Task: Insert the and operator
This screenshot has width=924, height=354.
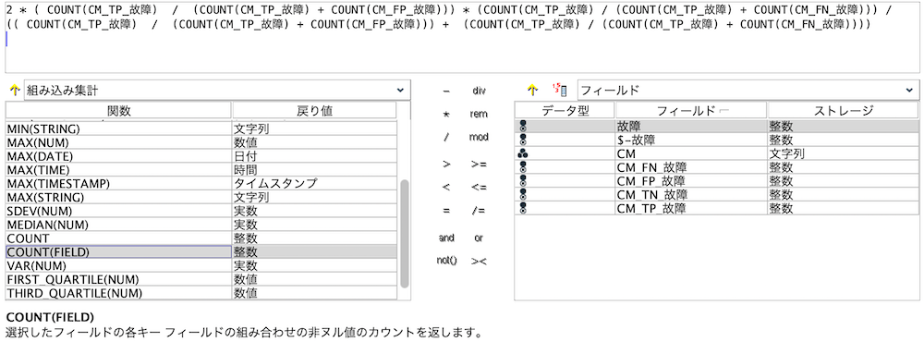Action: [x=446, y=238]
